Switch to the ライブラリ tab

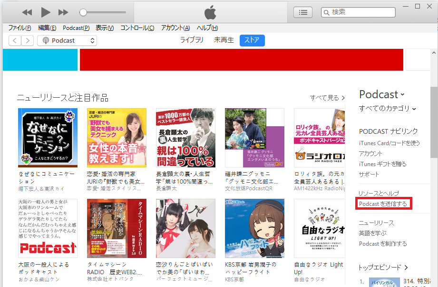click(x=192, y=40)
